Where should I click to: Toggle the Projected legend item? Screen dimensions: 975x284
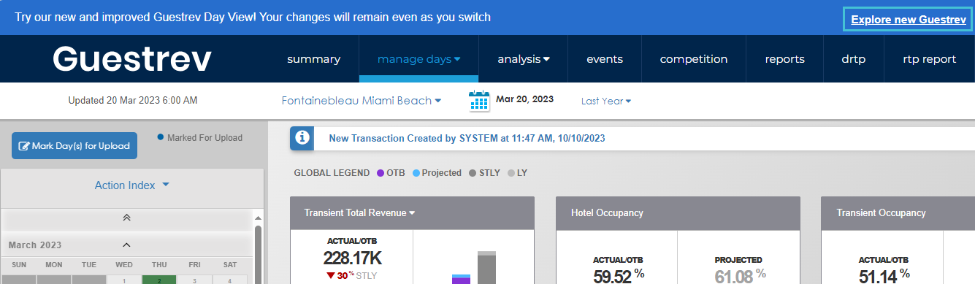click(437, 173)
